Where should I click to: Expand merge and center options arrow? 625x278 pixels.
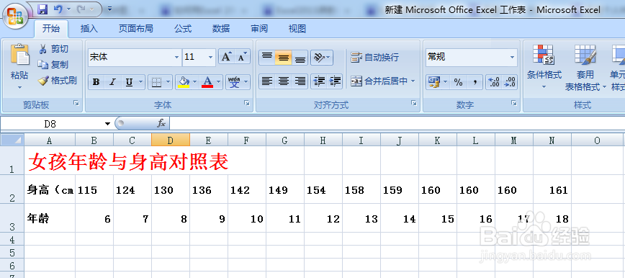[x=413, y=81]
